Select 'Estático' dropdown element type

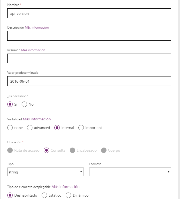pyautogui.click(x=44, y=195)
